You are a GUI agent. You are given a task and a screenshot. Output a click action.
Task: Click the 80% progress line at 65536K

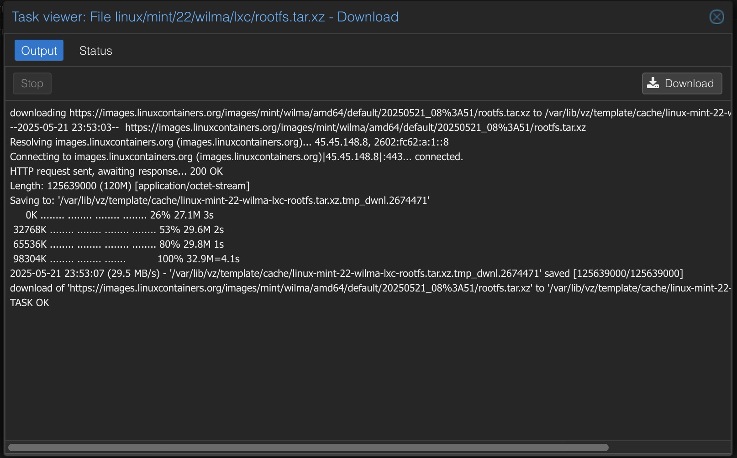[118, 245]
